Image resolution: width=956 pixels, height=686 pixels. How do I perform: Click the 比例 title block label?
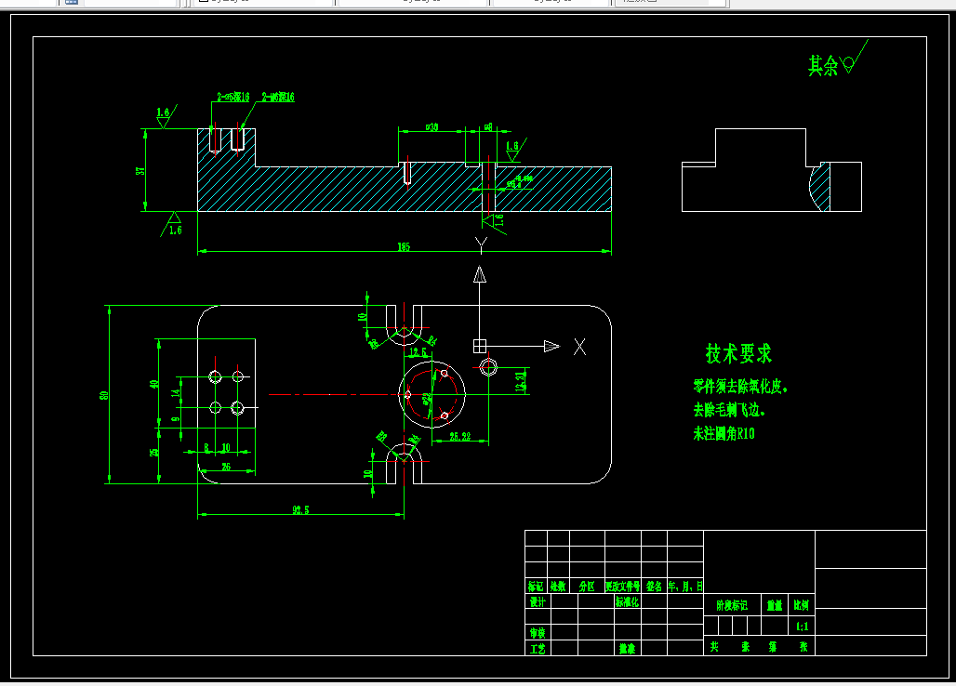coord(801,605)
